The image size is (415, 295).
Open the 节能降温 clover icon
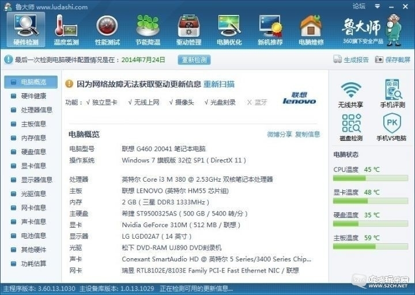[x=148, y=29]
